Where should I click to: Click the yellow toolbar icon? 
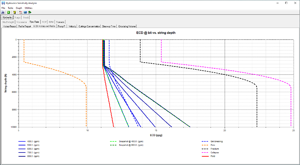[15, 12]
